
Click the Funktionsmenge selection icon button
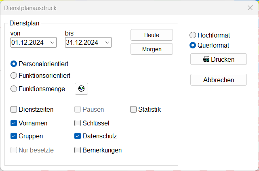tap(81, 89)
